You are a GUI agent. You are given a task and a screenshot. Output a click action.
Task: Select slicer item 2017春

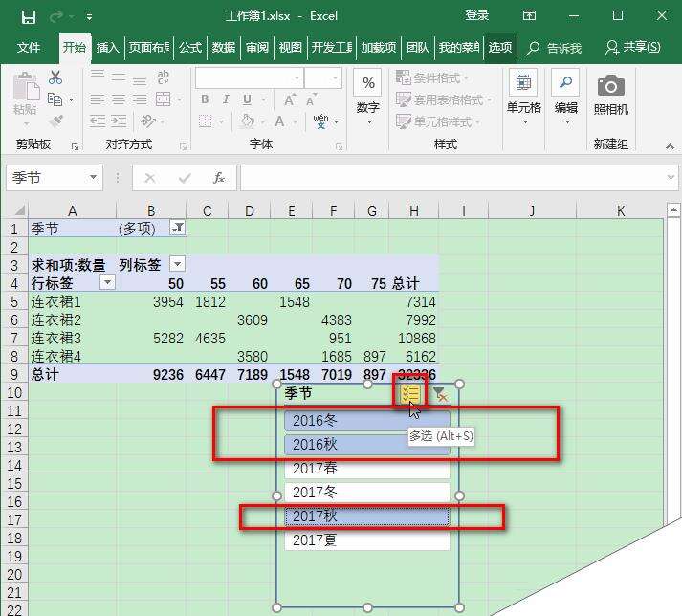[367, 468]
